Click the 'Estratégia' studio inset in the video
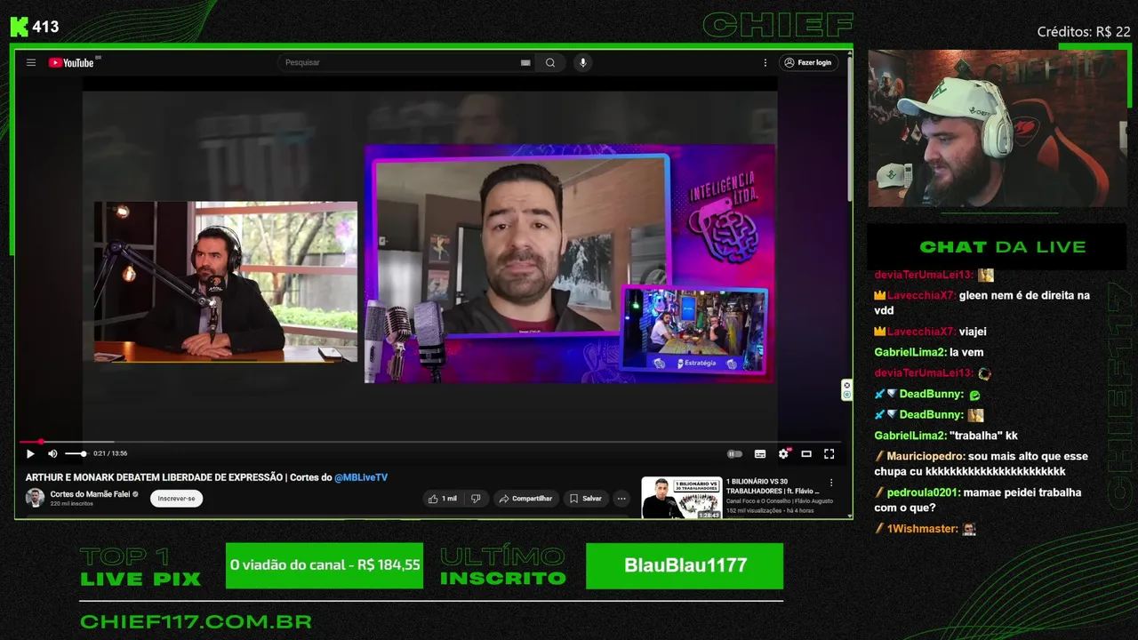This screenshot has width=1138, height=640. (693, 329)
